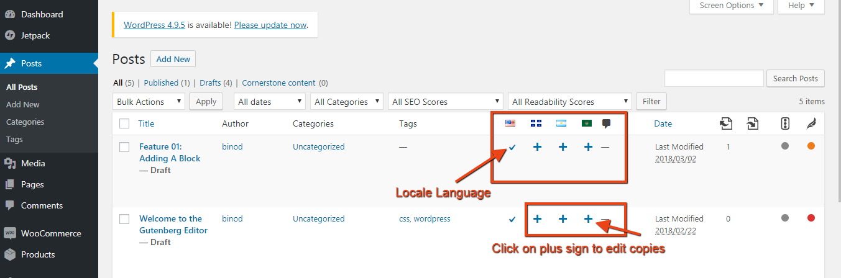This screenshot has width=841, height=278.
Task: Open the All SEO Scores dropdown
Action: [445, 101]
